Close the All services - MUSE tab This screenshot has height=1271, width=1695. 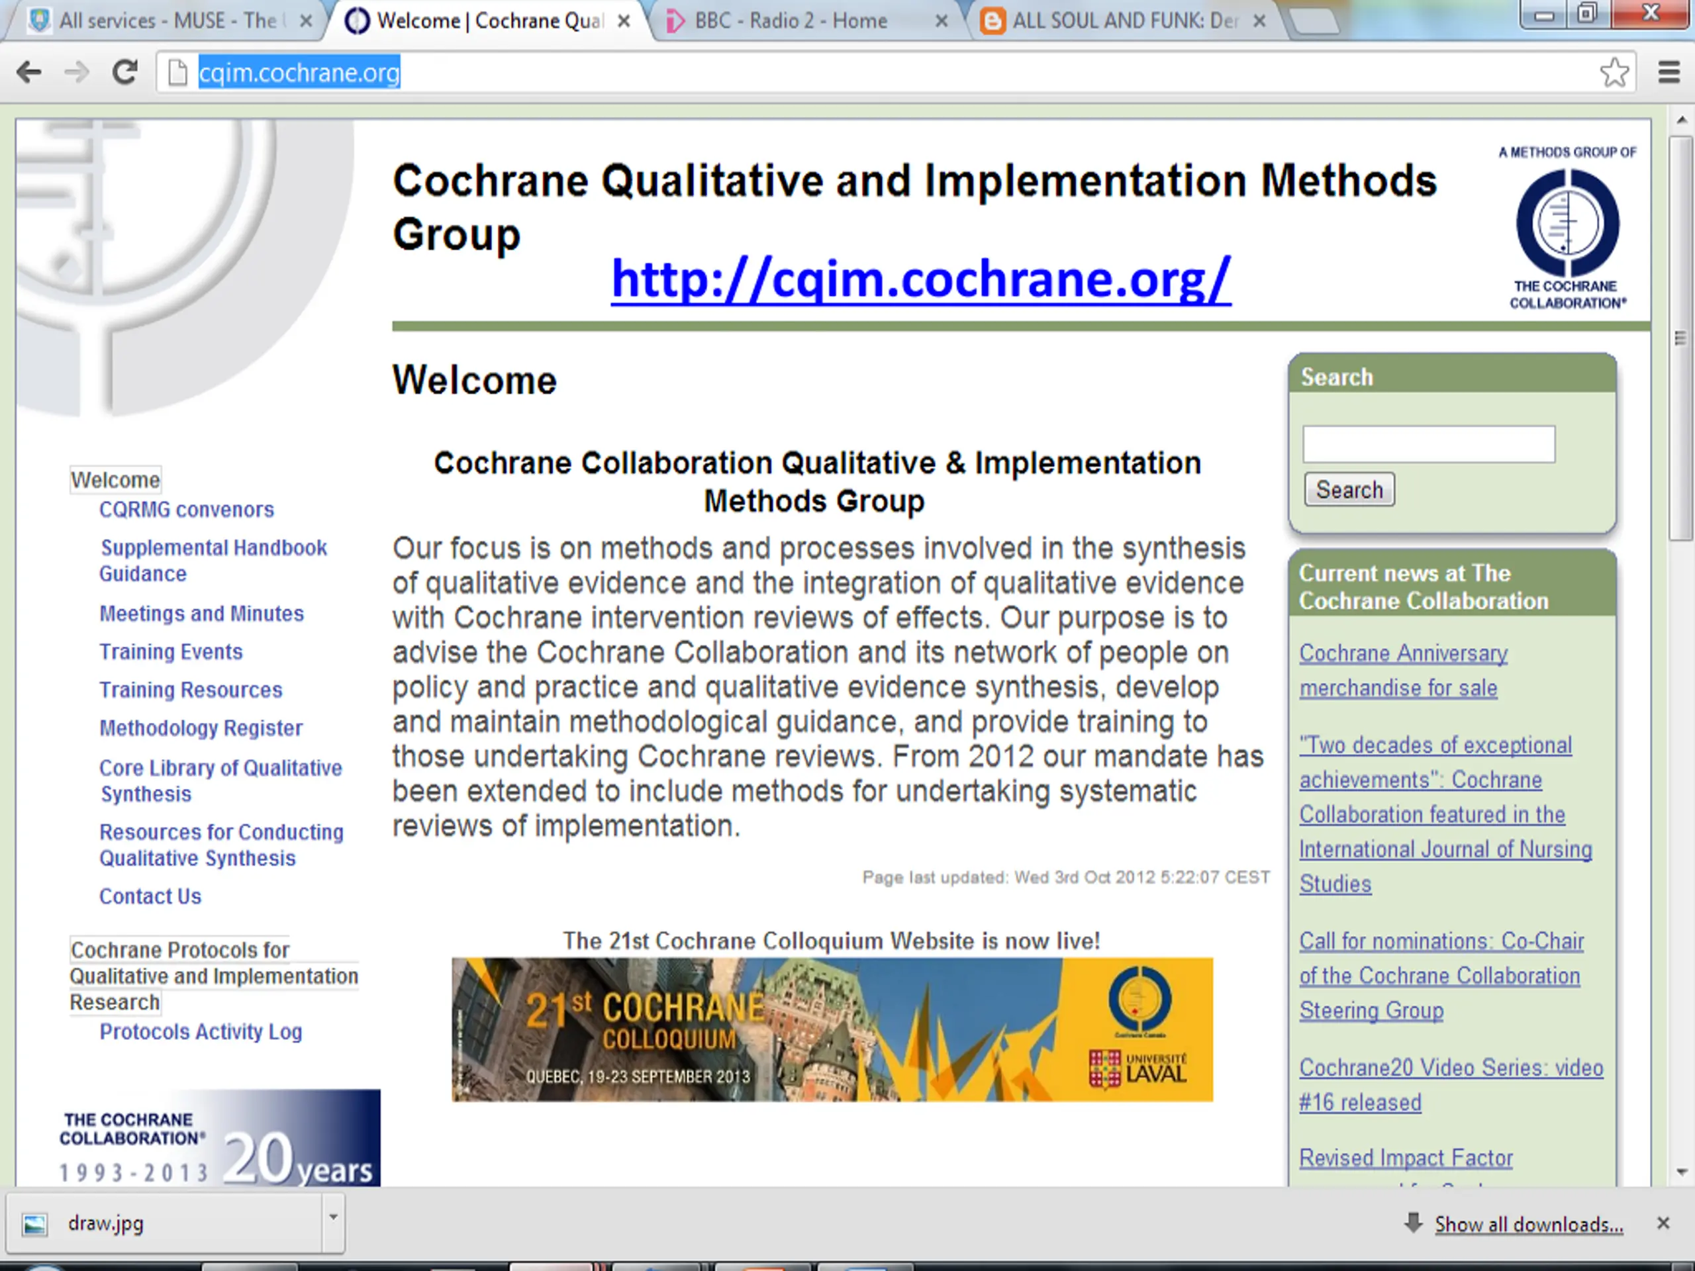306,21
